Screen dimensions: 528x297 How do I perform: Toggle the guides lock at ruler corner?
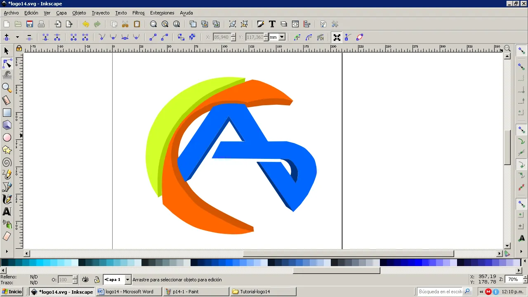click(19, 48)
